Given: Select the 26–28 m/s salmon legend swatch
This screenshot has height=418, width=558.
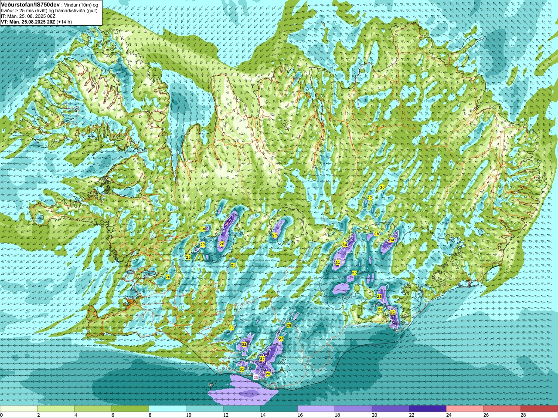Looking at the screenshot, I should 502,409.
